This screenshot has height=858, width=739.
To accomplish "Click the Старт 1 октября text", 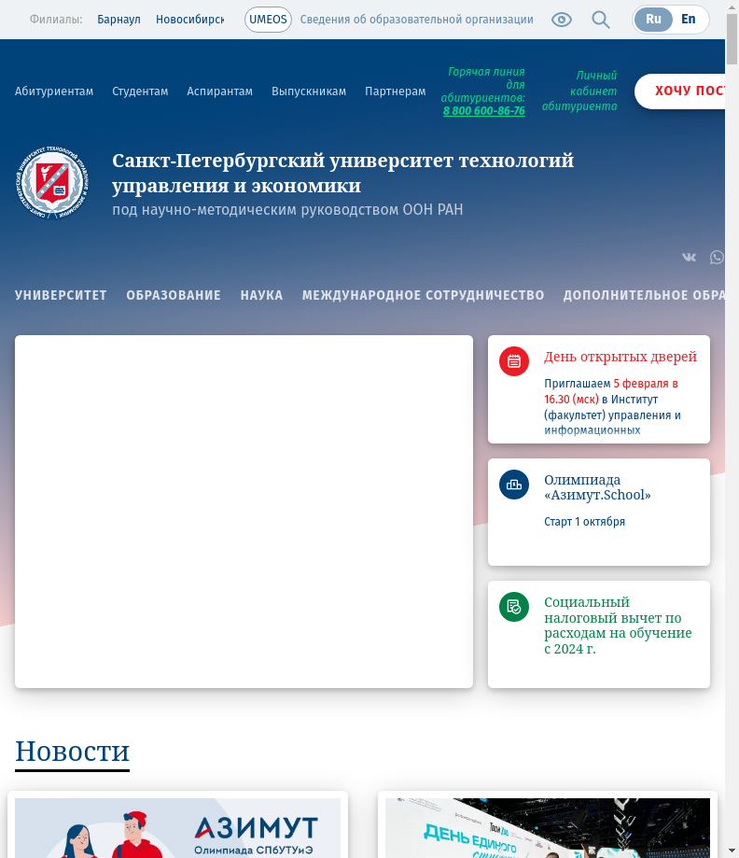I will (x=584, y=522).
